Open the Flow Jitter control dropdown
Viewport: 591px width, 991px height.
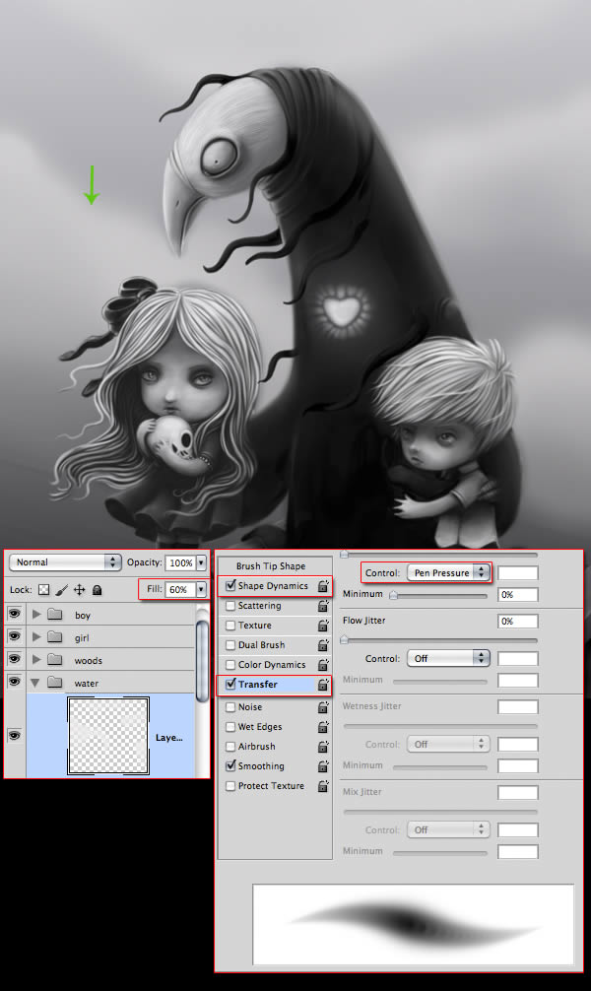point(449,659)
